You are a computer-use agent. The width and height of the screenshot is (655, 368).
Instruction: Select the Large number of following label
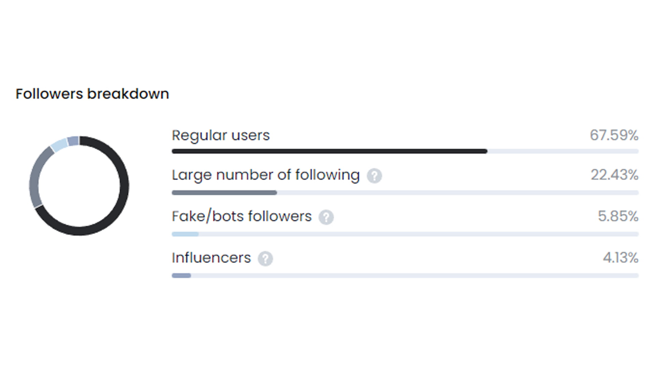coord(266,175)
